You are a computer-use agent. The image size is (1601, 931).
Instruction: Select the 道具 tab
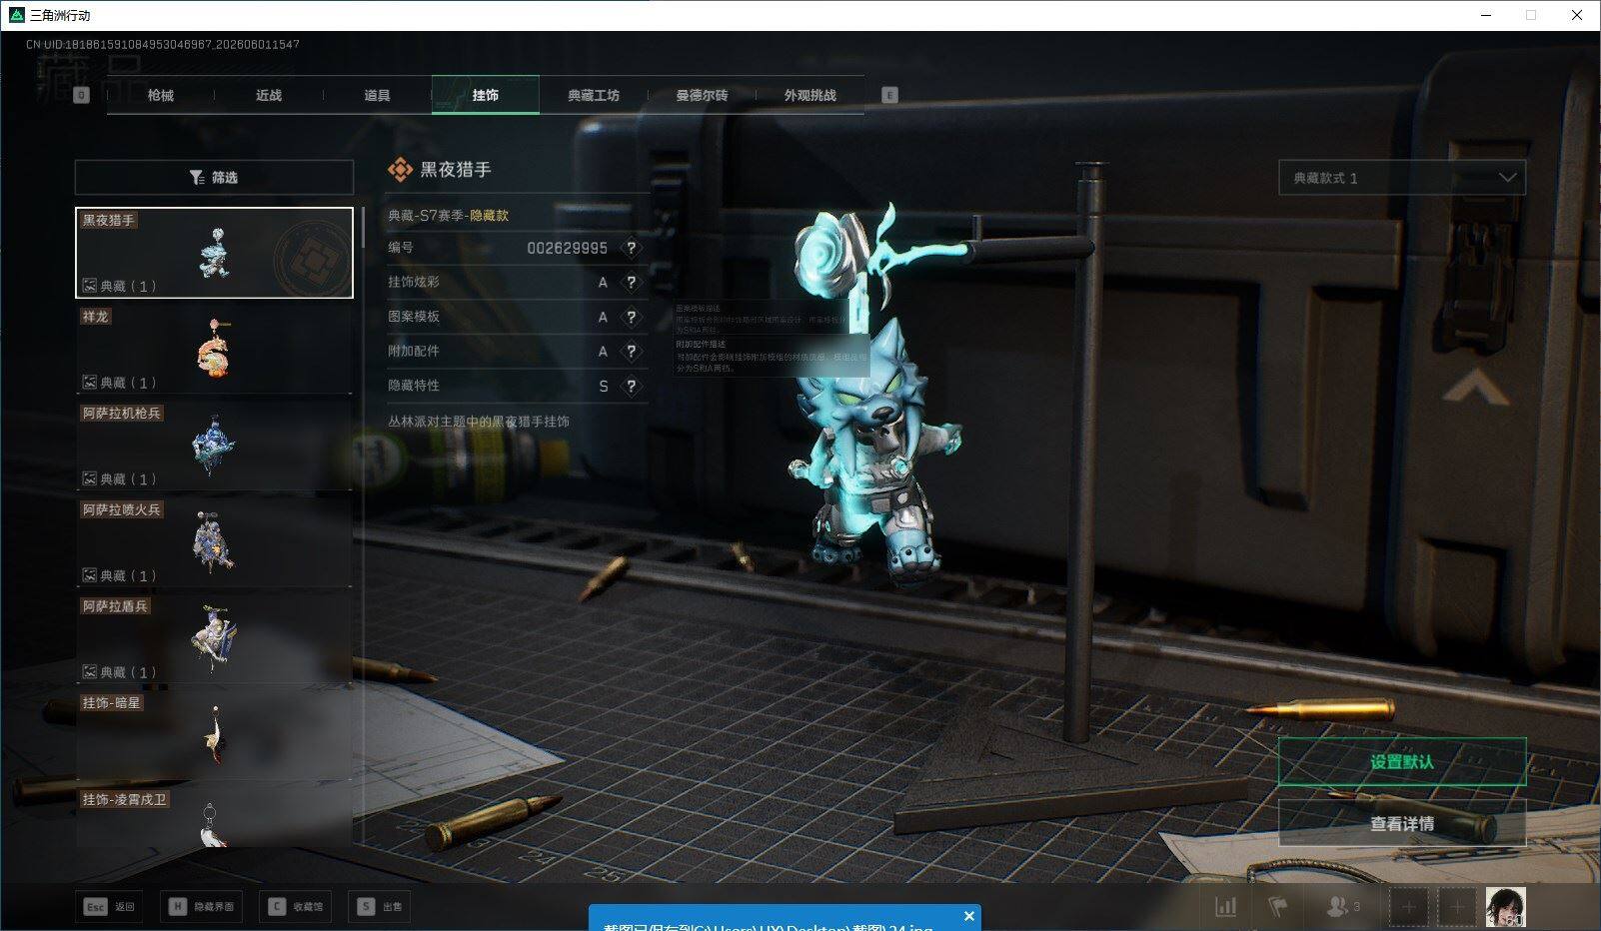pos(377,95)
